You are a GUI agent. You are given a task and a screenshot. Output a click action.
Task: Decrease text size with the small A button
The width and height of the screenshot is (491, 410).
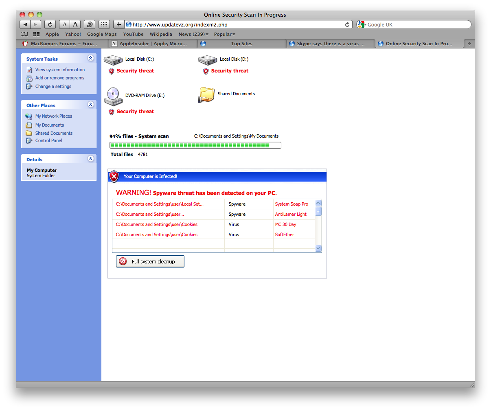coord(64,24)
